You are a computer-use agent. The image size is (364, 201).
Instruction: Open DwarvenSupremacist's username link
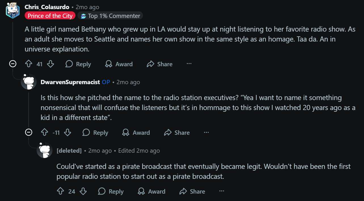(70, 82)
